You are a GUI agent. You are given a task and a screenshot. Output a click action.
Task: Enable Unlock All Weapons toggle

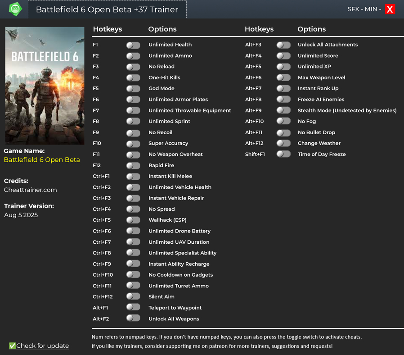click(133, 318)
